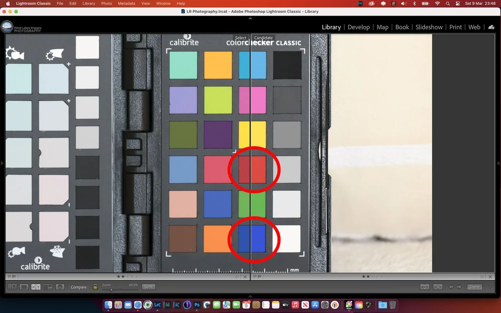Select next photo with right arrow
Screen dimensions: 501x313
[459, 287]
